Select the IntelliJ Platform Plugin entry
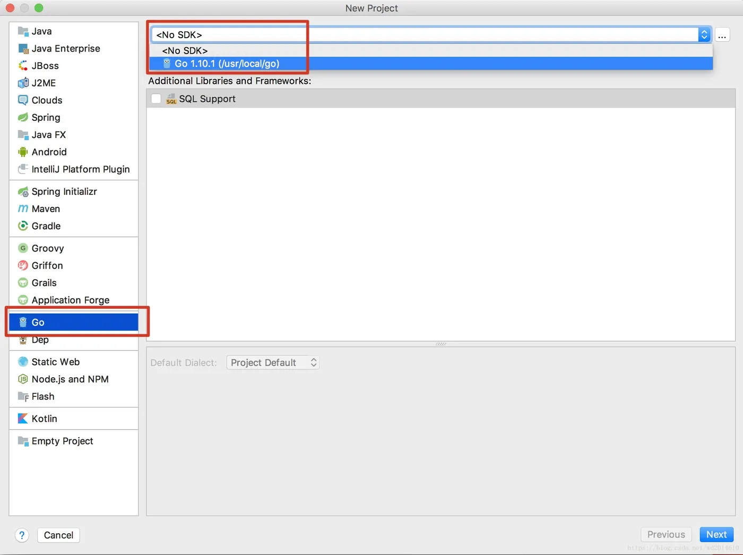 [74, 169]
